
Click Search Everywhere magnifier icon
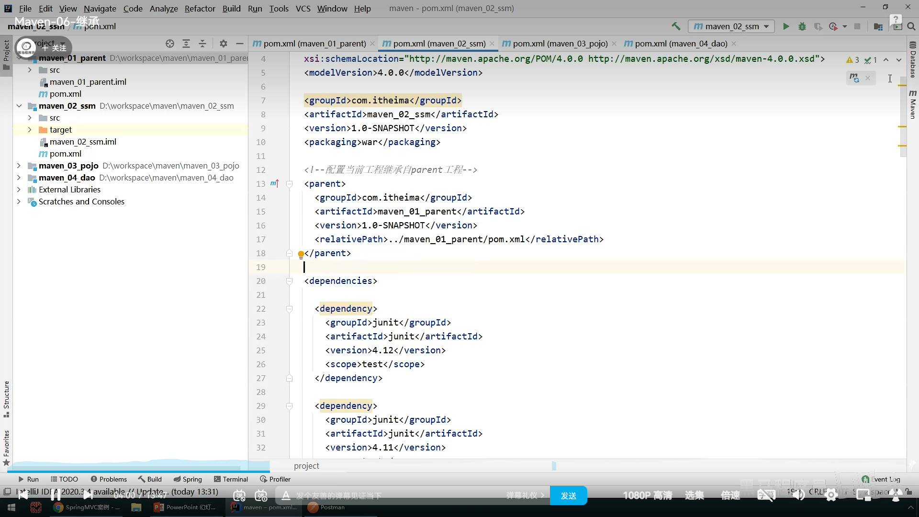pyautogui.click(x=911, y=27)
